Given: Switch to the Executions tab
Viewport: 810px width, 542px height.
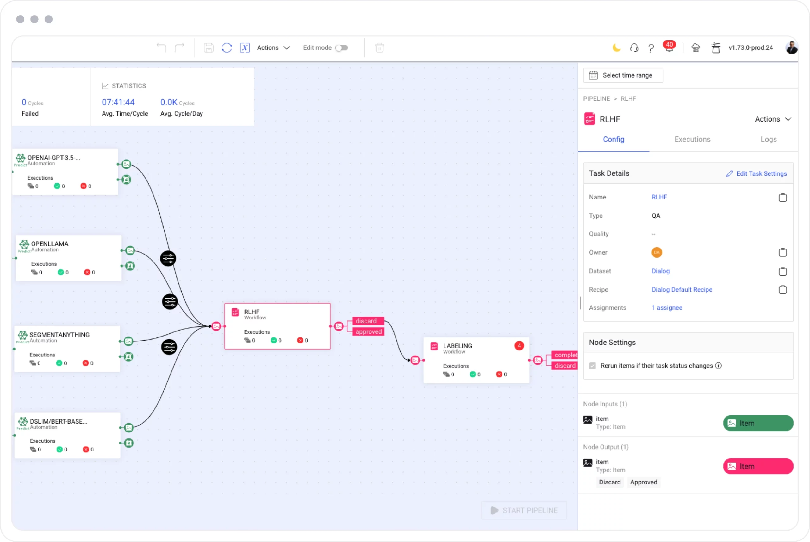Looking at the screenshot, I should [x=692, y=139].
